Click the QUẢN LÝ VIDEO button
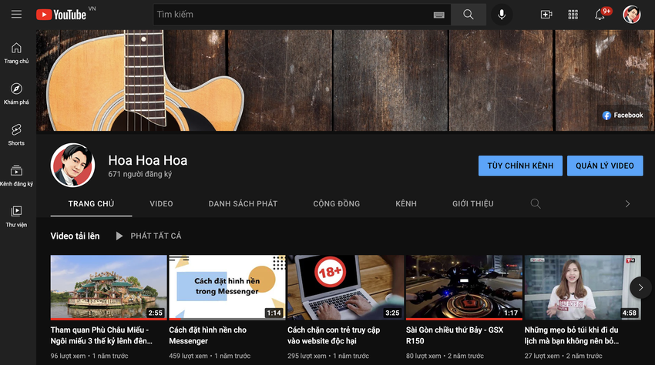655x365 pixels. click(605, 166)
